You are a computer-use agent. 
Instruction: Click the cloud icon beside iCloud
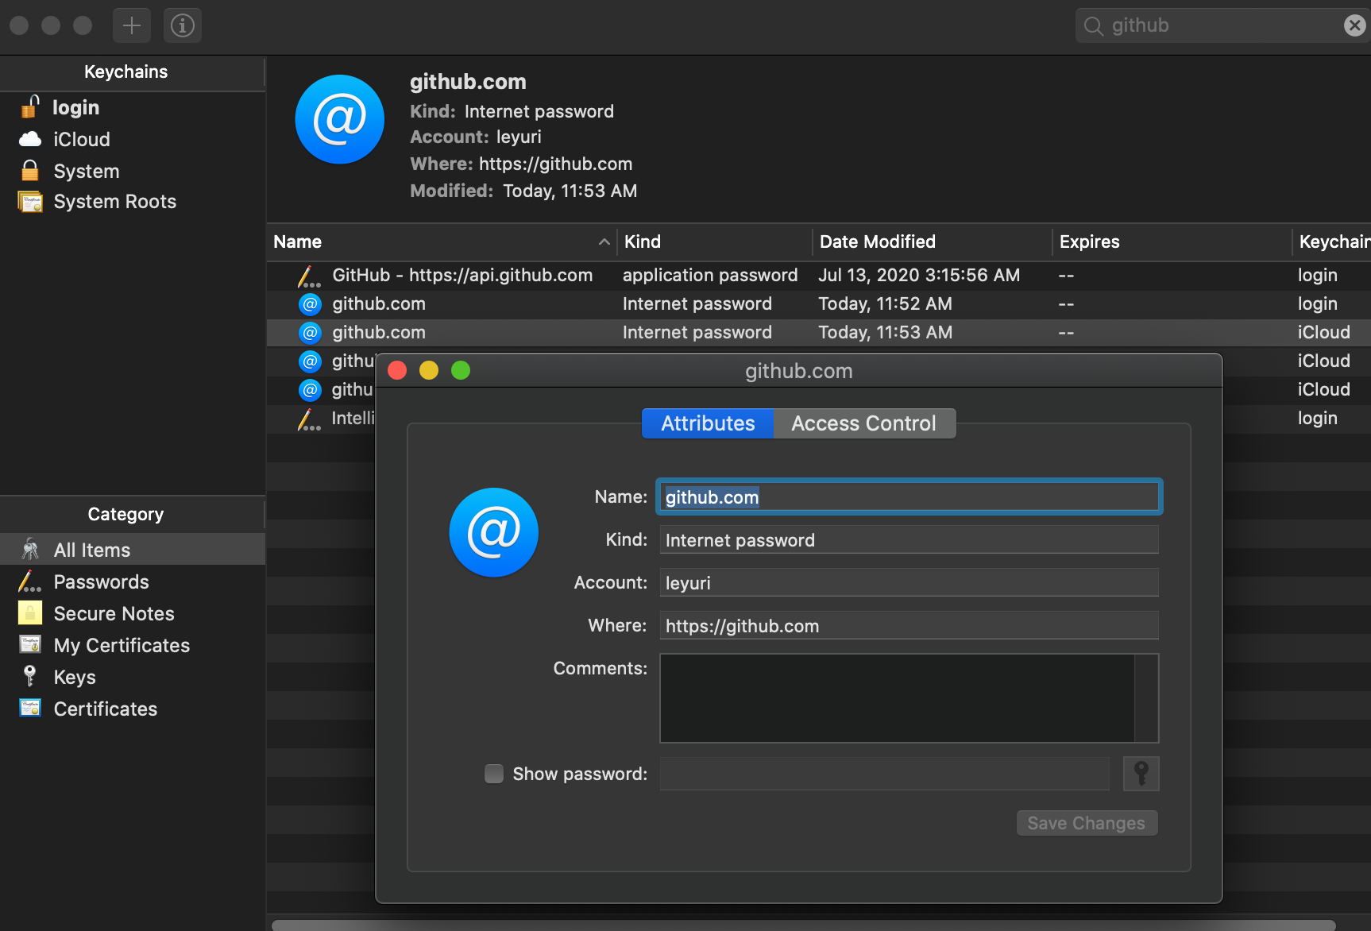pyautogui.click(x=30, y=139)
